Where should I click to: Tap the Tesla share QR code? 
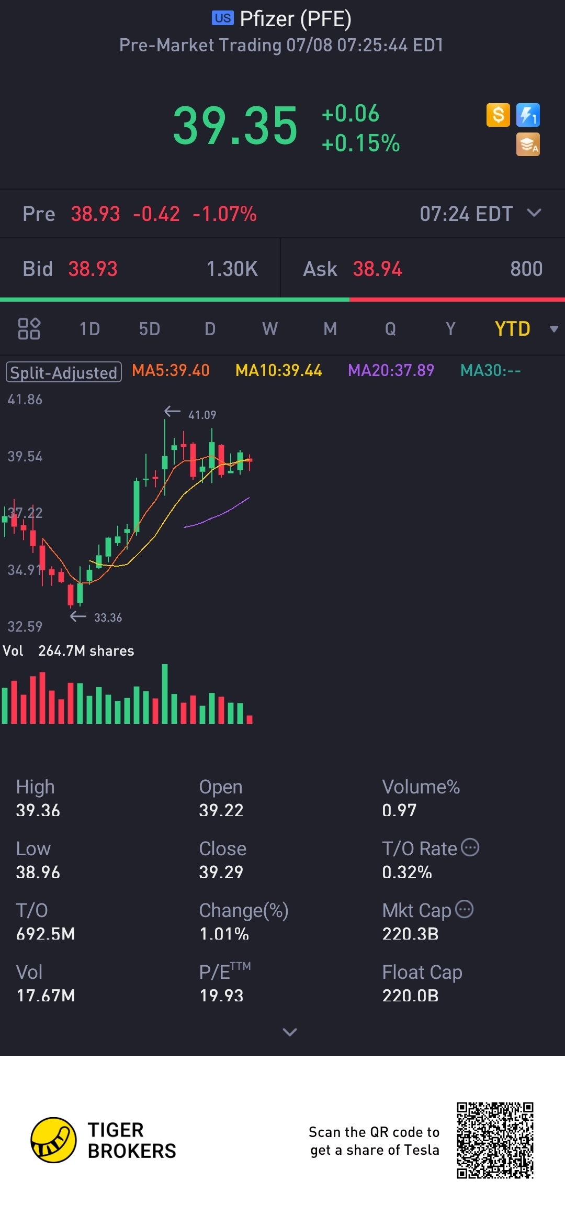coord(494,1140)
